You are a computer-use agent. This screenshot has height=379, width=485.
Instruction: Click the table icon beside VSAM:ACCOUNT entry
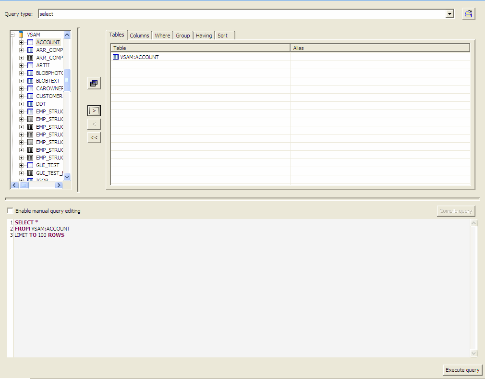tap(115, 57)
